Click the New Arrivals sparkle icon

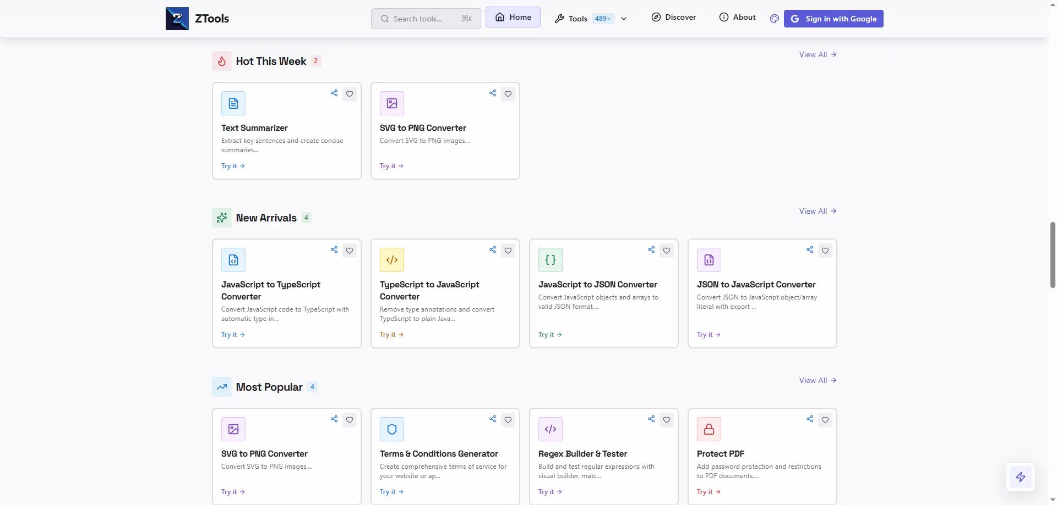pos(222,218)
